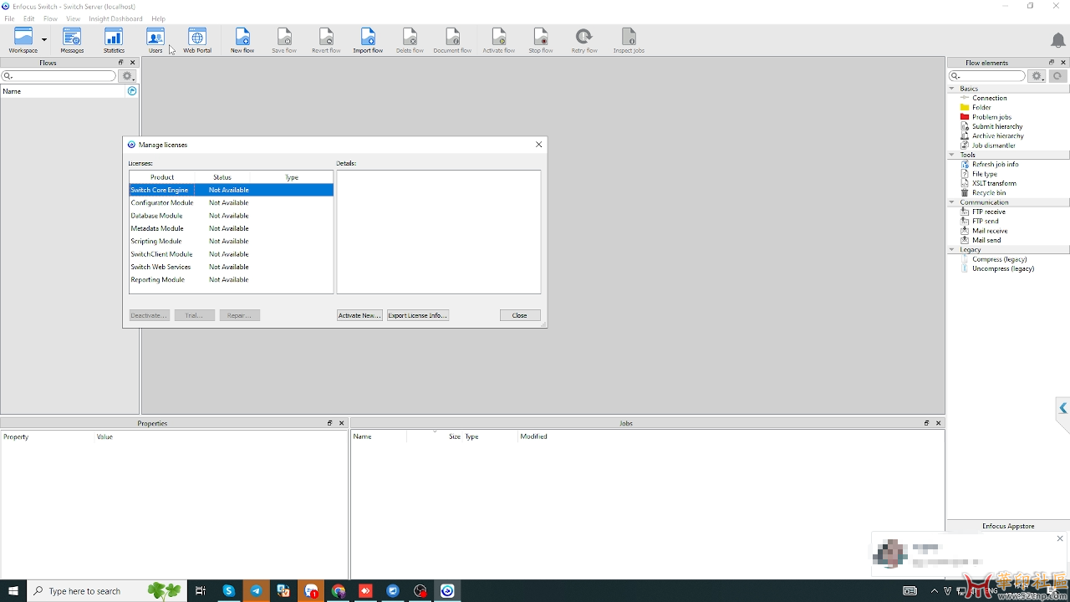Open the Messages view
This screenshot has width=1070, height=602.
72,40
